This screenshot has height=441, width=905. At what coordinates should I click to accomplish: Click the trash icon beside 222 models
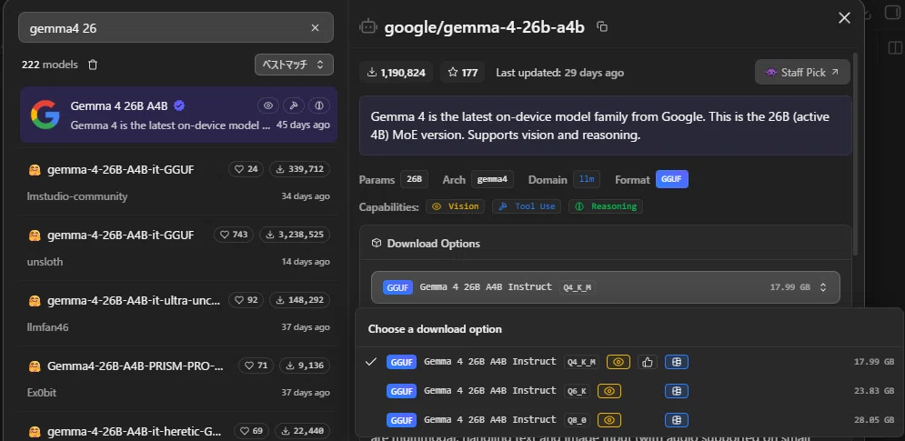click(93, 65)
